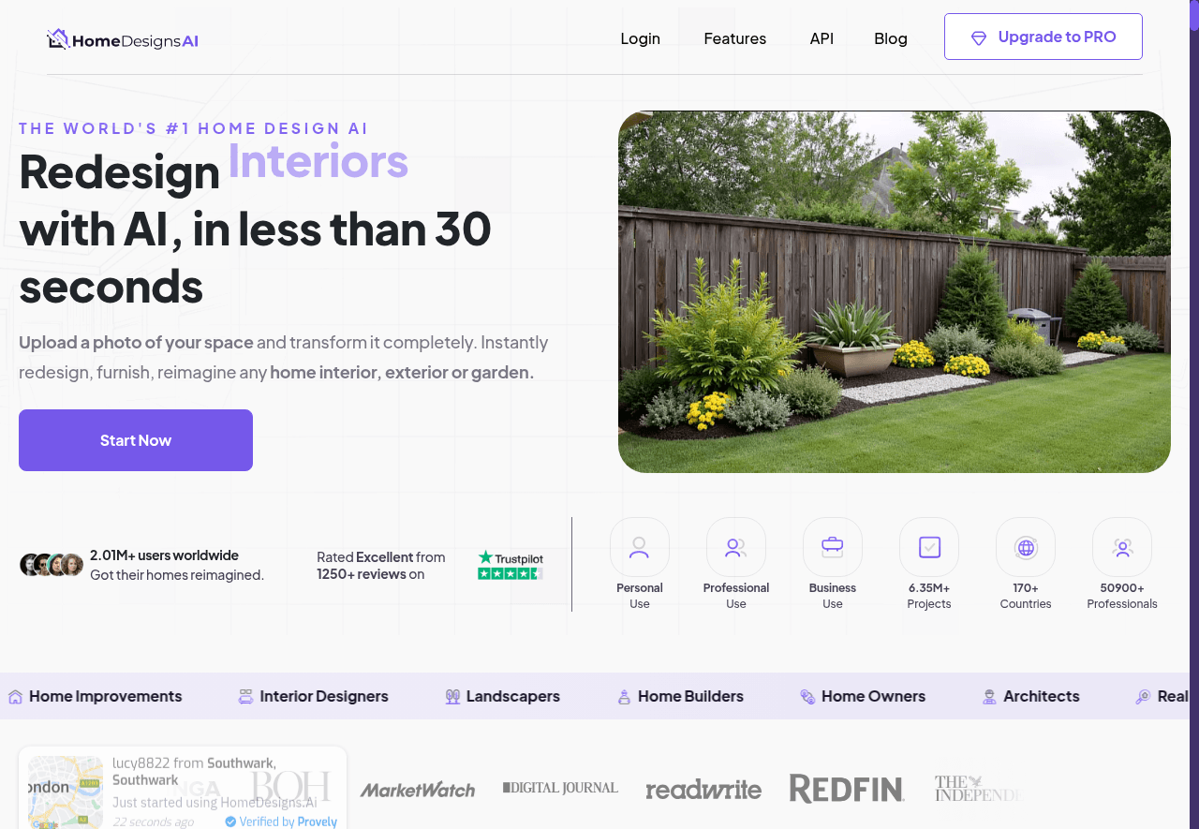Click the Start Now button

[x=135, y=439]
